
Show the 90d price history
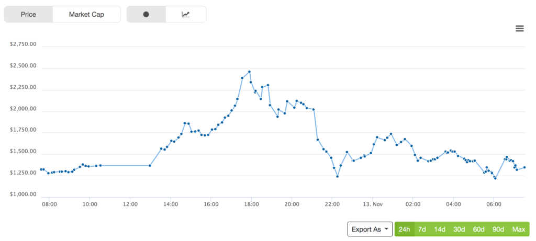498,229
